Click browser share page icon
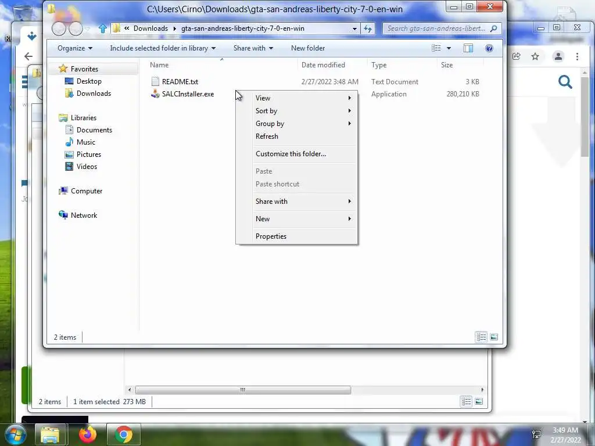This screenshot has width=595, height=446. pyautogui.click(x=516, y=56)
